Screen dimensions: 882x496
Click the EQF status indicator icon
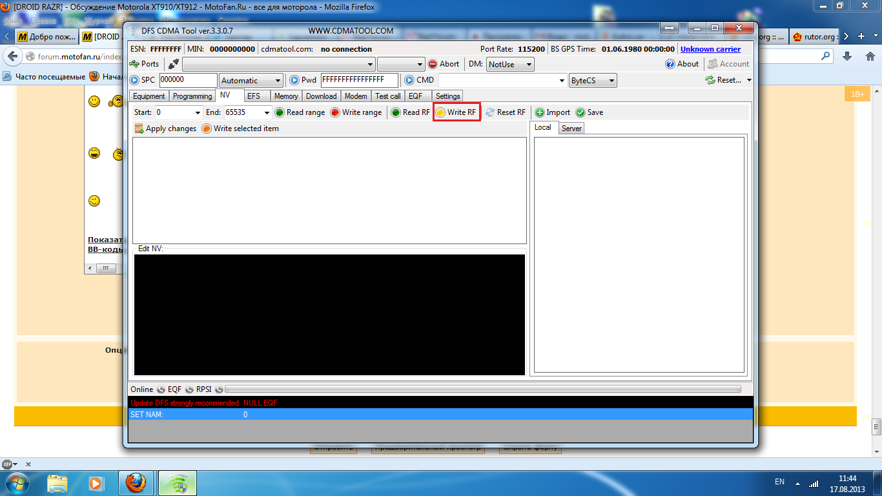point(189,389)
